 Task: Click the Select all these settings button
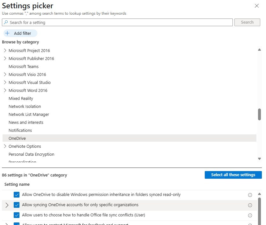[x=233, y=175]
